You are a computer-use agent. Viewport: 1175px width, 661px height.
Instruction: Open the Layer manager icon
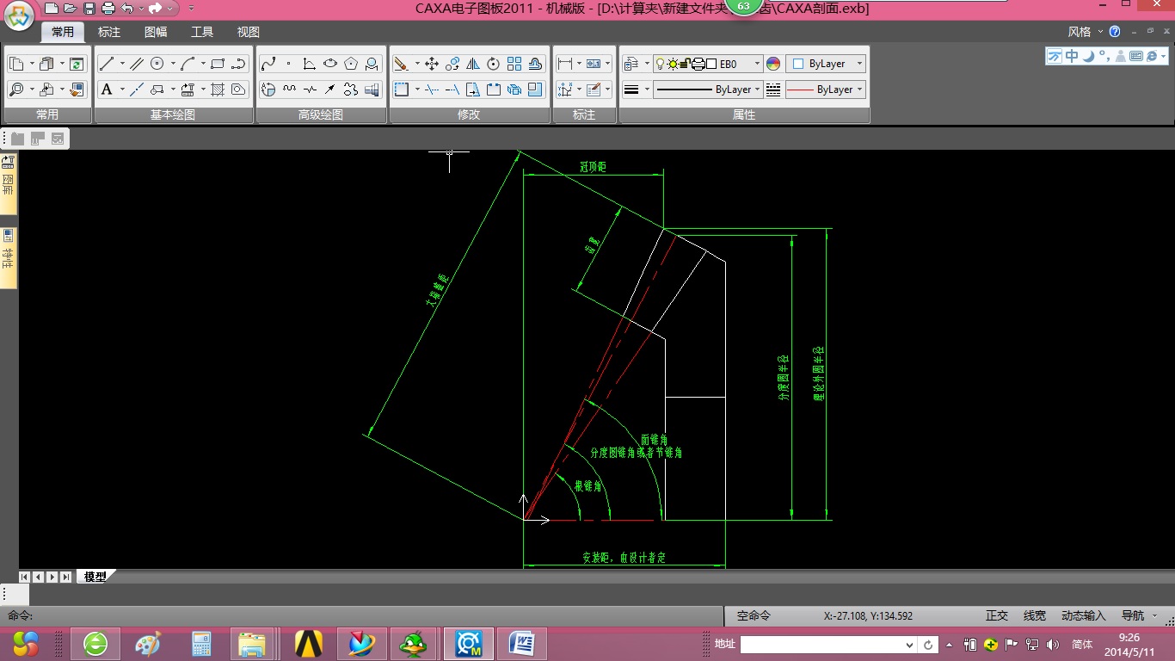click(x=631, y=64)
